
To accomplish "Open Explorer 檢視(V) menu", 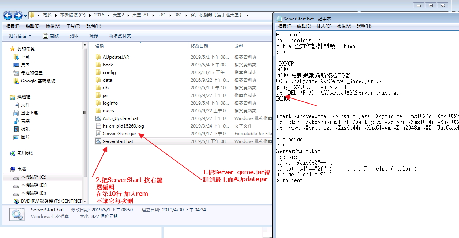I will pyautogui.click(x=53, y=26).
